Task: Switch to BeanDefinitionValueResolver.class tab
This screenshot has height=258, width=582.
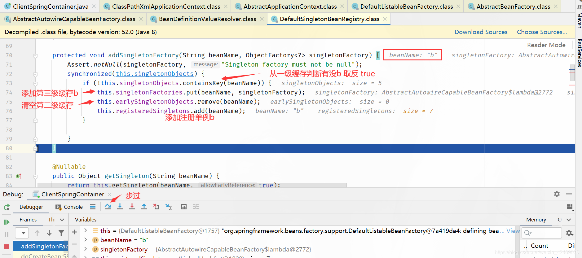Action: point(208,19)
